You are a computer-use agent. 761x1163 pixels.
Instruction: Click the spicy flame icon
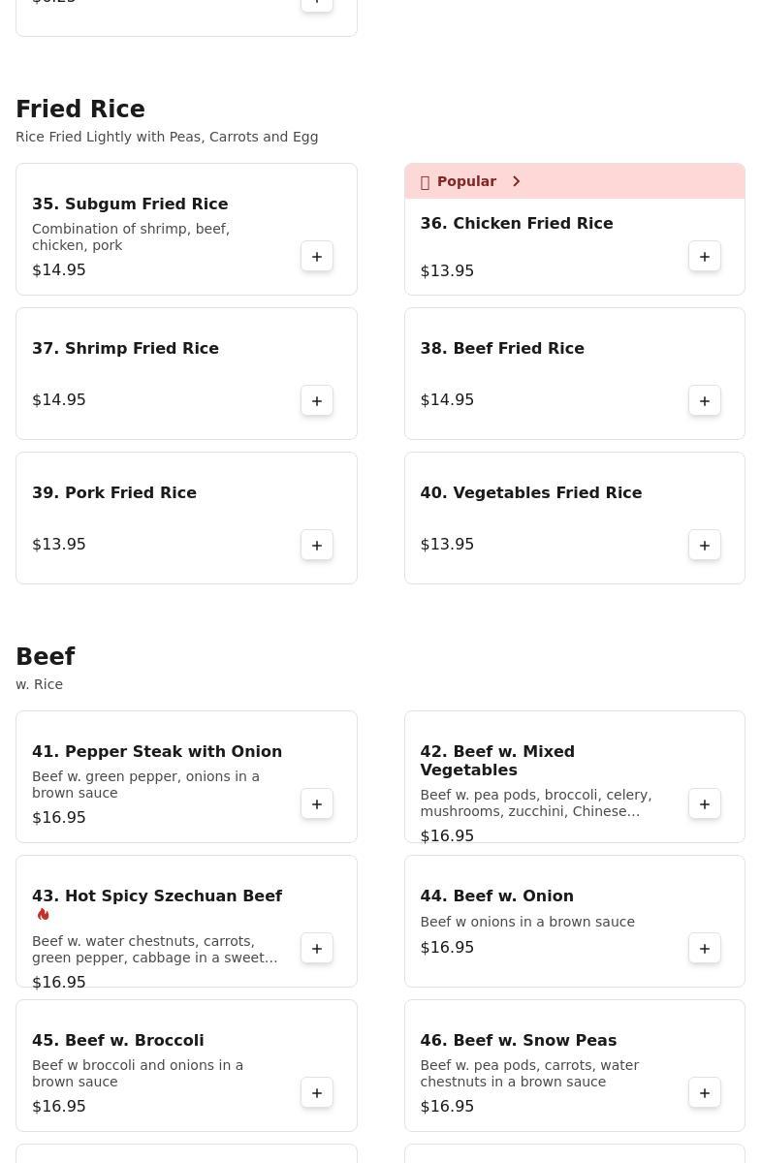click(x=43, y=914)
